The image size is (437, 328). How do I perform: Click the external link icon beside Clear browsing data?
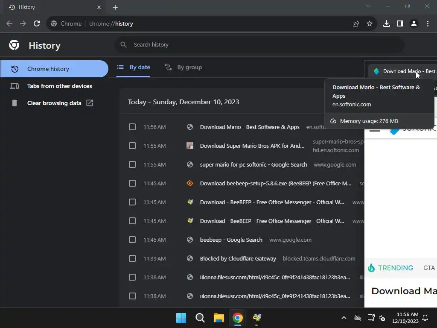click(90, 103)
